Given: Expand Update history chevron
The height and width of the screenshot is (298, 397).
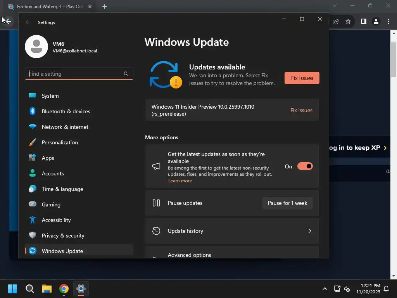Looking at the screenshot, I should (x=310, y=231).
